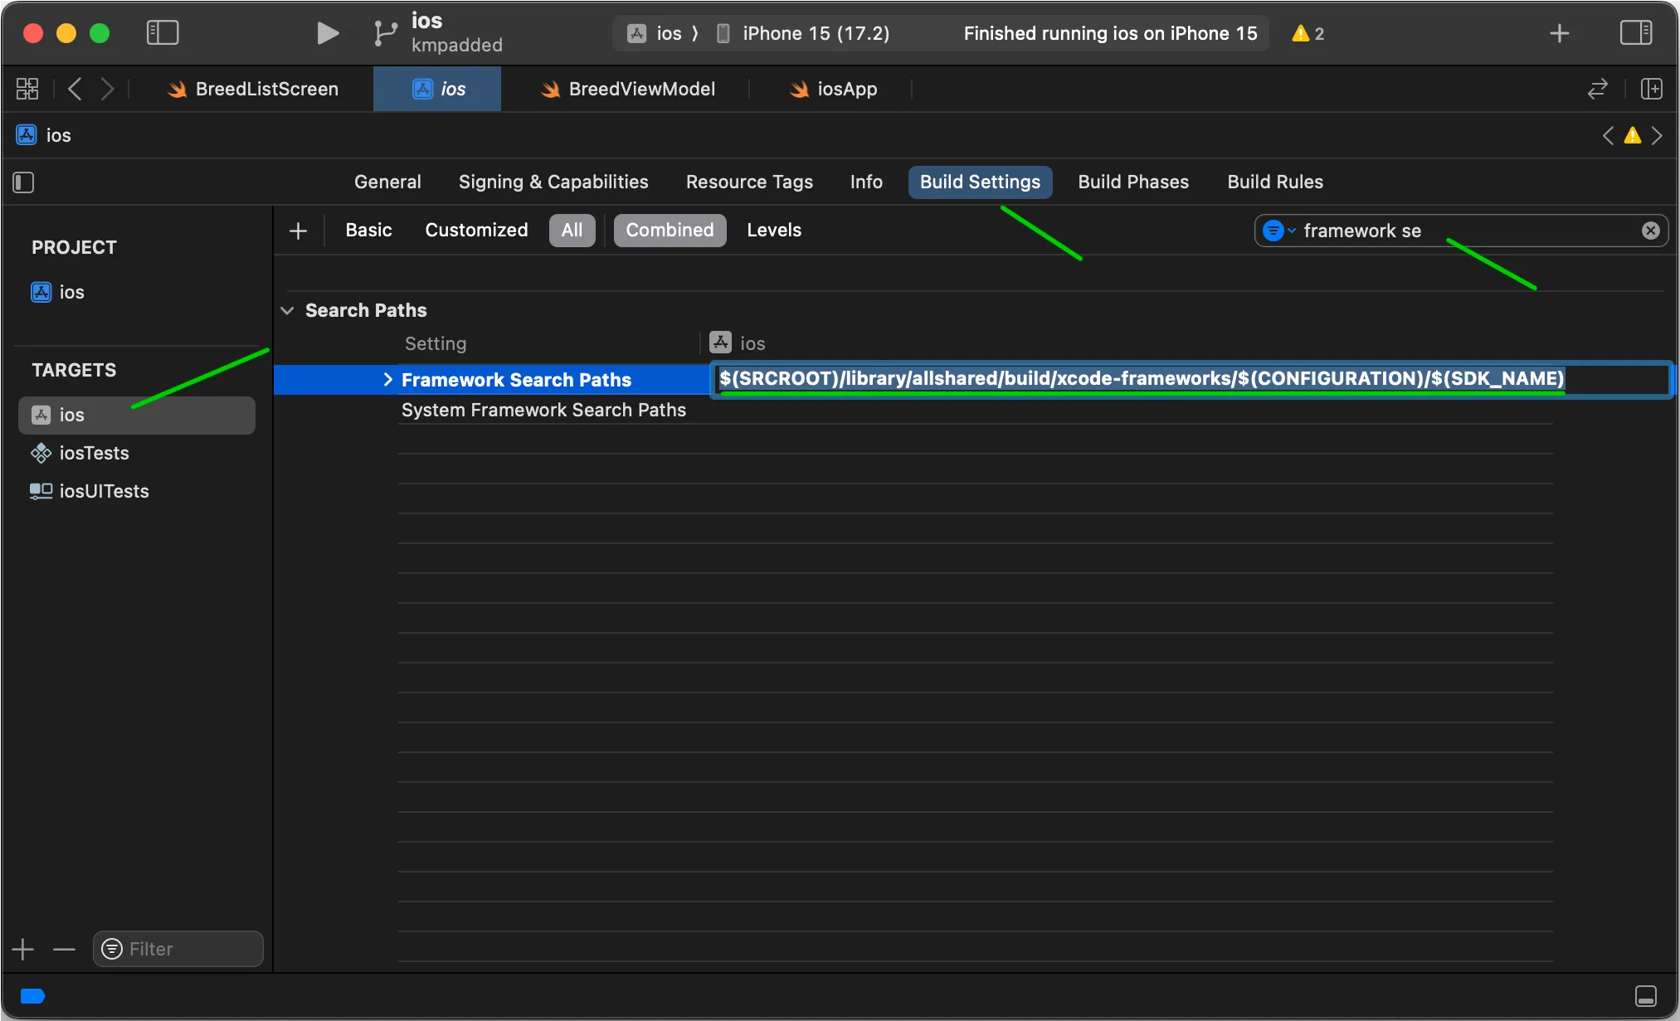Screen dimensions: 1680x1021
Task: Open the Info tab
Action: (866, 182)
